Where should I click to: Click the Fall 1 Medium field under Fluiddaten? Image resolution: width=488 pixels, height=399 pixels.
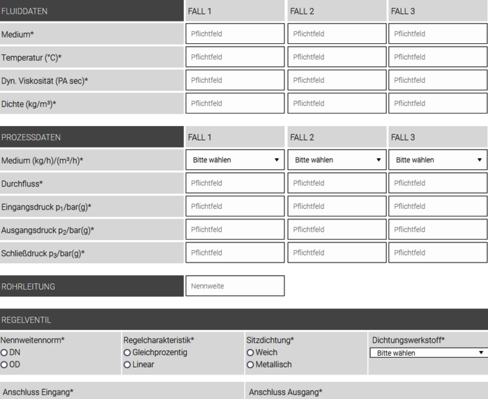(235, 33)
